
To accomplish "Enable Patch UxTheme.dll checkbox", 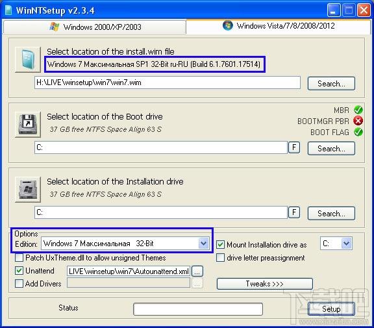I will click(19, 258).
